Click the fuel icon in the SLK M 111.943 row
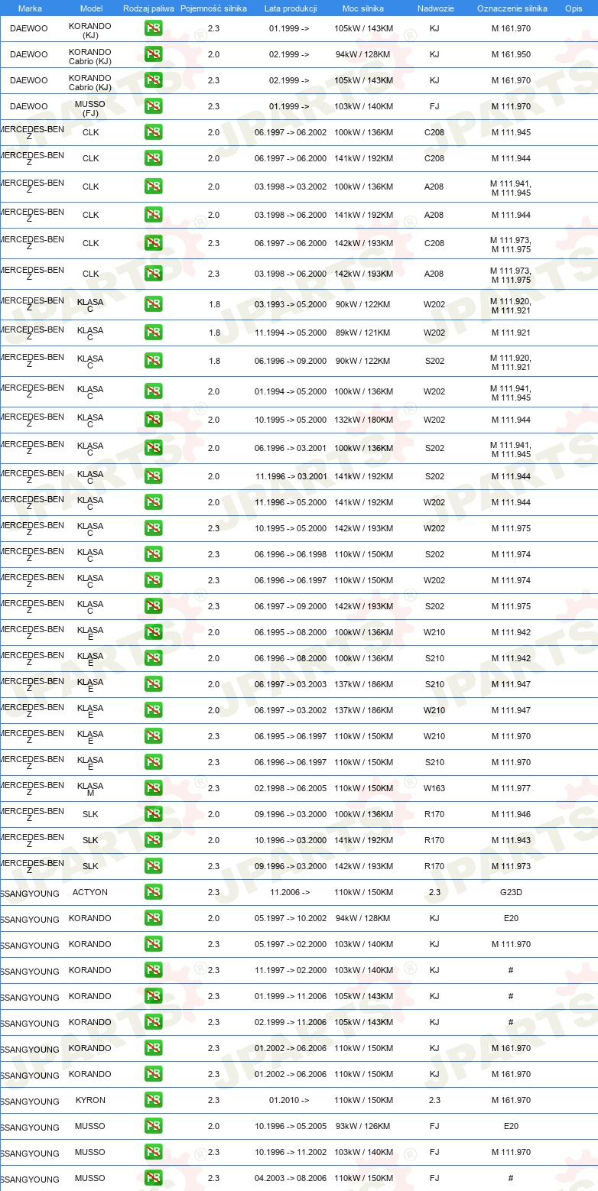 [154, 840]
